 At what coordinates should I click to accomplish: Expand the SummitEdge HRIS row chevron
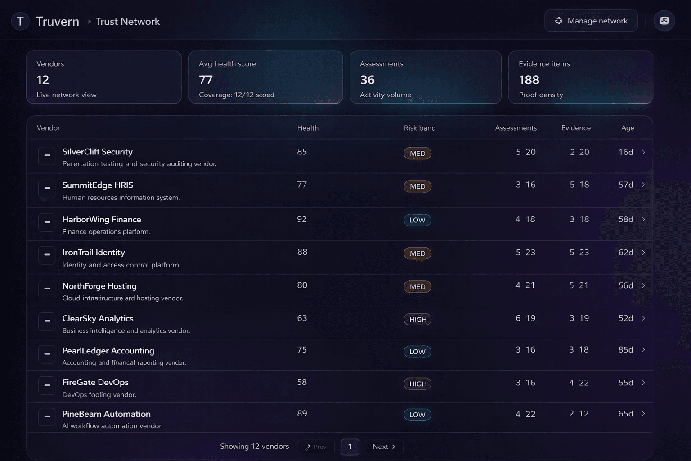point(643,185)
